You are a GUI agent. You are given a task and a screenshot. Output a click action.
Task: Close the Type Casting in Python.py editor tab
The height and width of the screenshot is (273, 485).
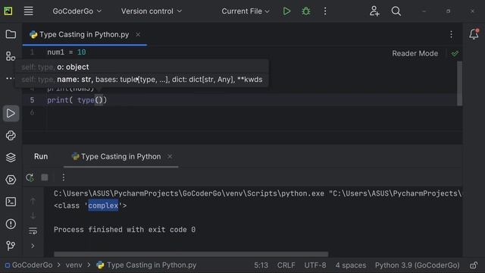(x=138, y=34)
